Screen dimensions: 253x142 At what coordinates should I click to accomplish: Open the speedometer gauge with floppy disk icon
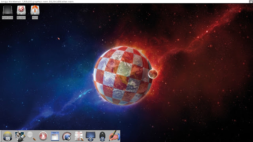[x=67, y=136]
